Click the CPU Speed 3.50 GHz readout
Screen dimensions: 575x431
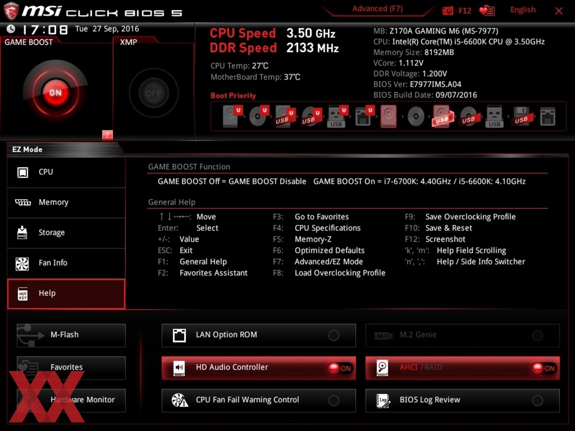(273, 33)
